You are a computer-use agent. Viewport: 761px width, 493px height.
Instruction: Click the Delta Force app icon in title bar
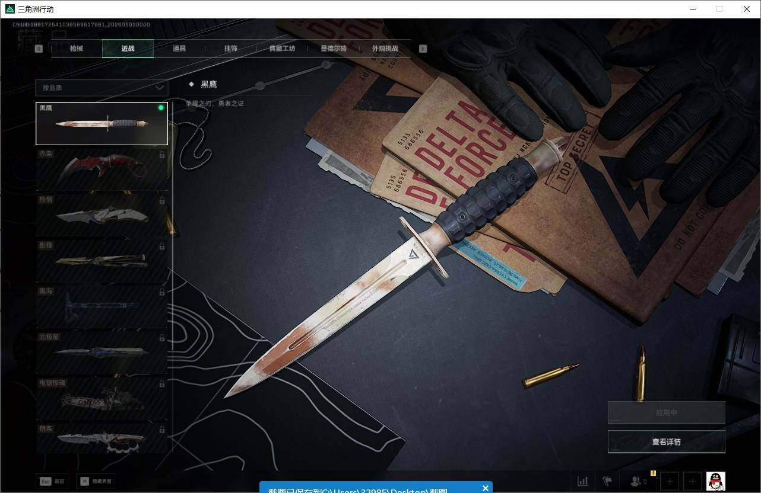(x=10, y=9)
